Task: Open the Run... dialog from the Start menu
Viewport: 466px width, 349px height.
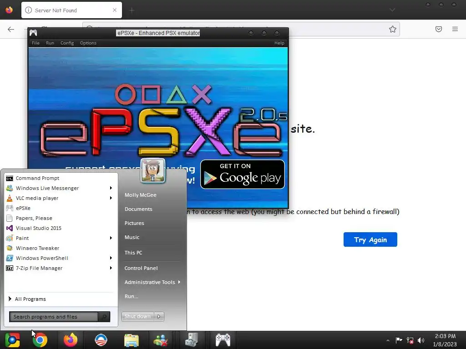Action: coord(132,296)
